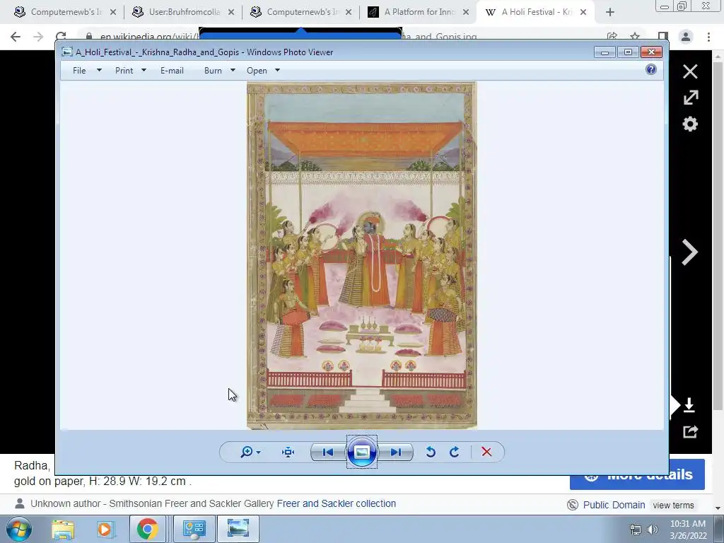
Task: Toggle fullscreen in Wikipedia media viewer
Action: [x=691, y=98]
